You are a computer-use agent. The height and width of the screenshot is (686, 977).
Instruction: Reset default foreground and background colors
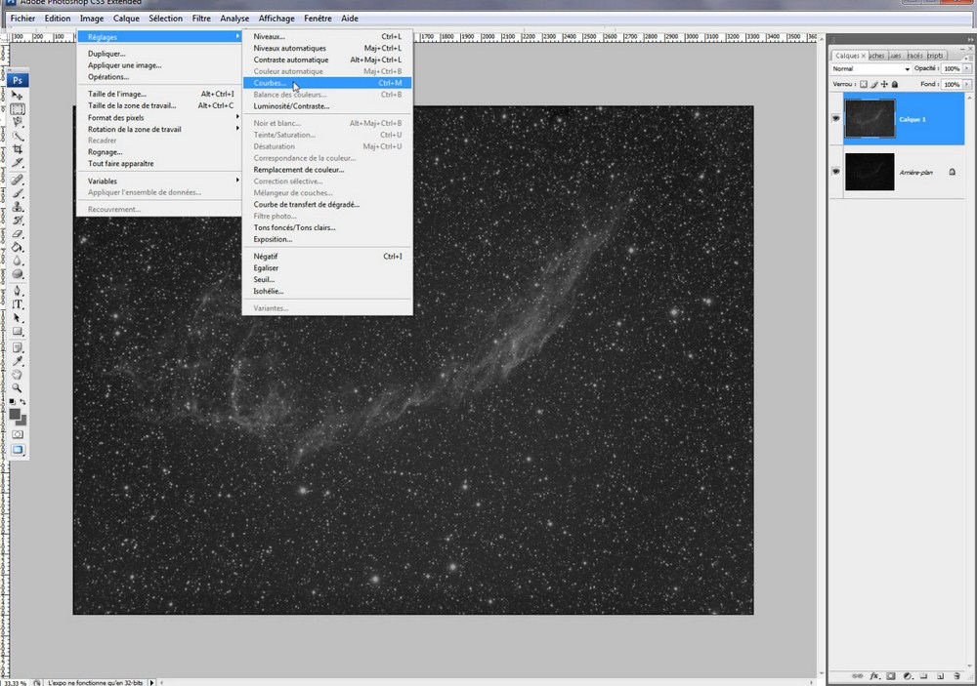(12, 402)
